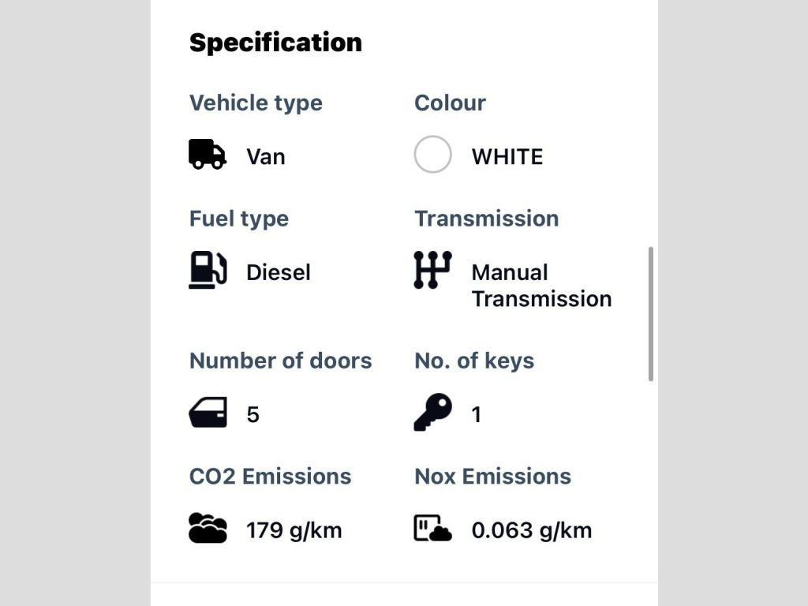Click the van vehicle type icon
The height and width of the screenshot is (606, 808).
point(208,154)
